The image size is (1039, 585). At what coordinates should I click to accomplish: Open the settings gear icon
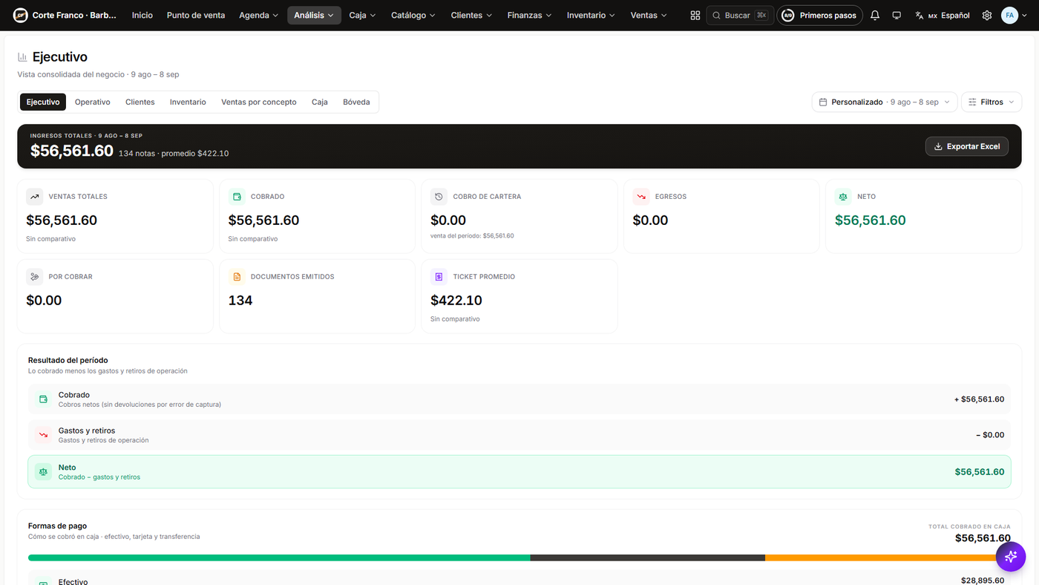coord(987,16)
